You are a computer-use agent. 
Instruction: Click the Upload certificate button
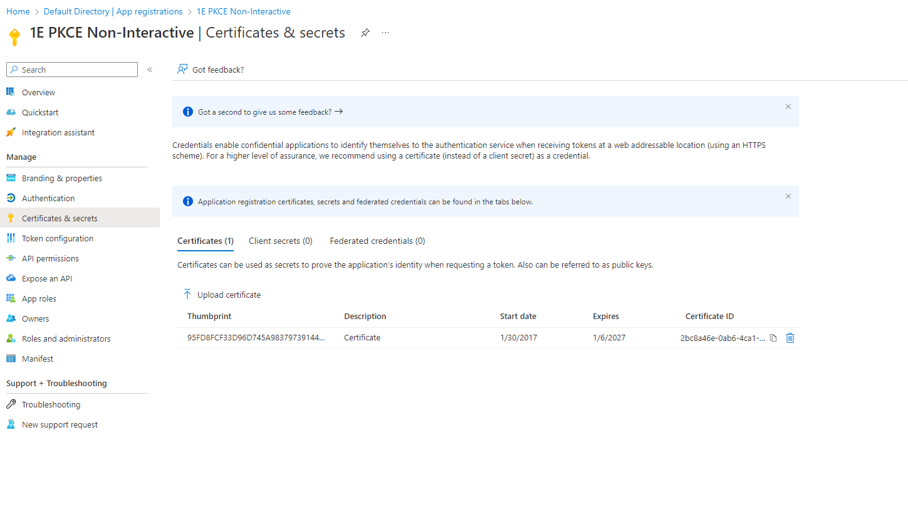pos(222,295)
